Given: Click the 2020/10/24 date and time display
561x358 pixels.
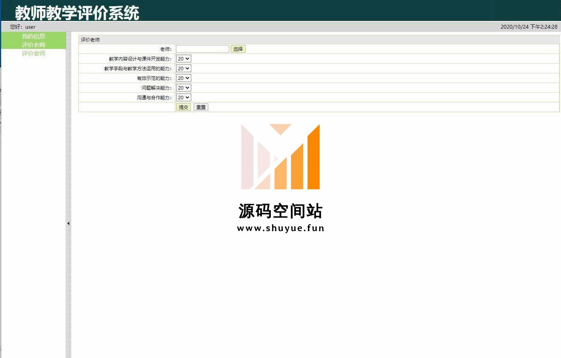Looking at the screenshot, I should click(529, 27).
